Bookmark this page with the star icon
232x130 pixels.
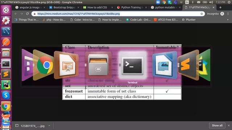point(202,14)
